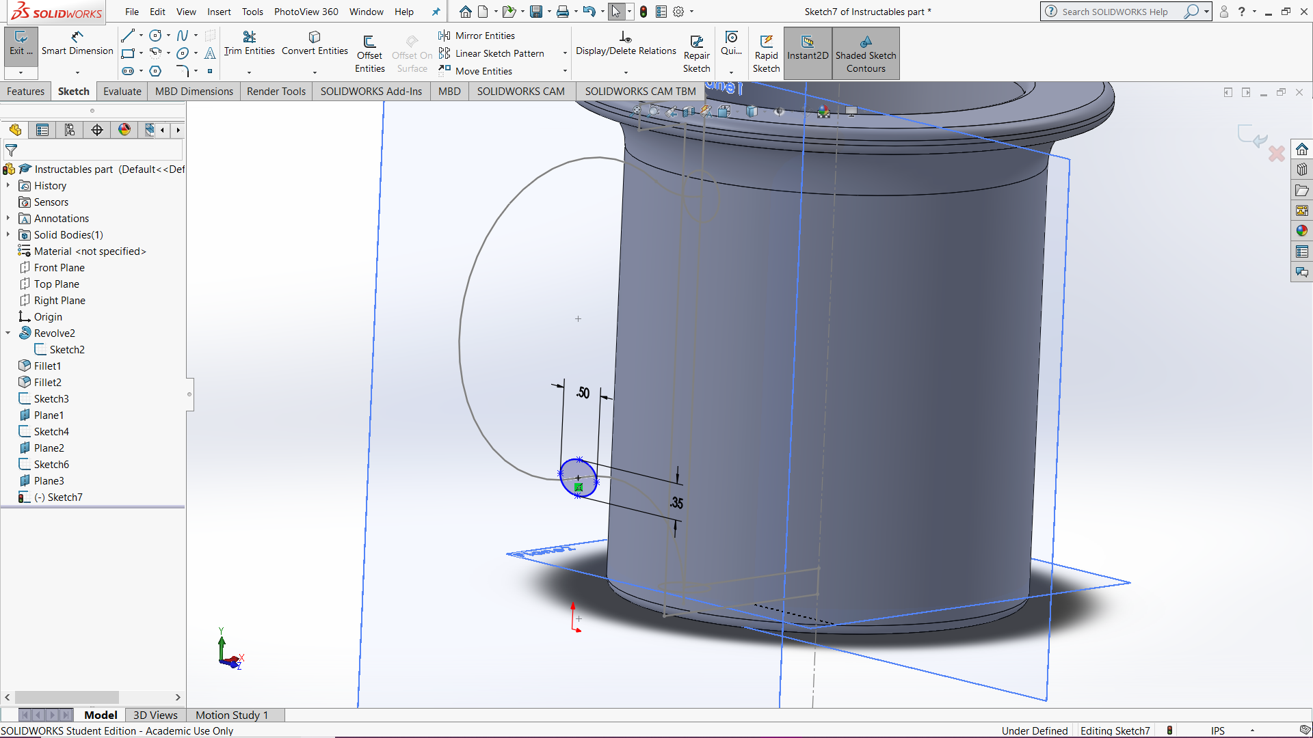Activate Trim Entities

pos(248,42)
